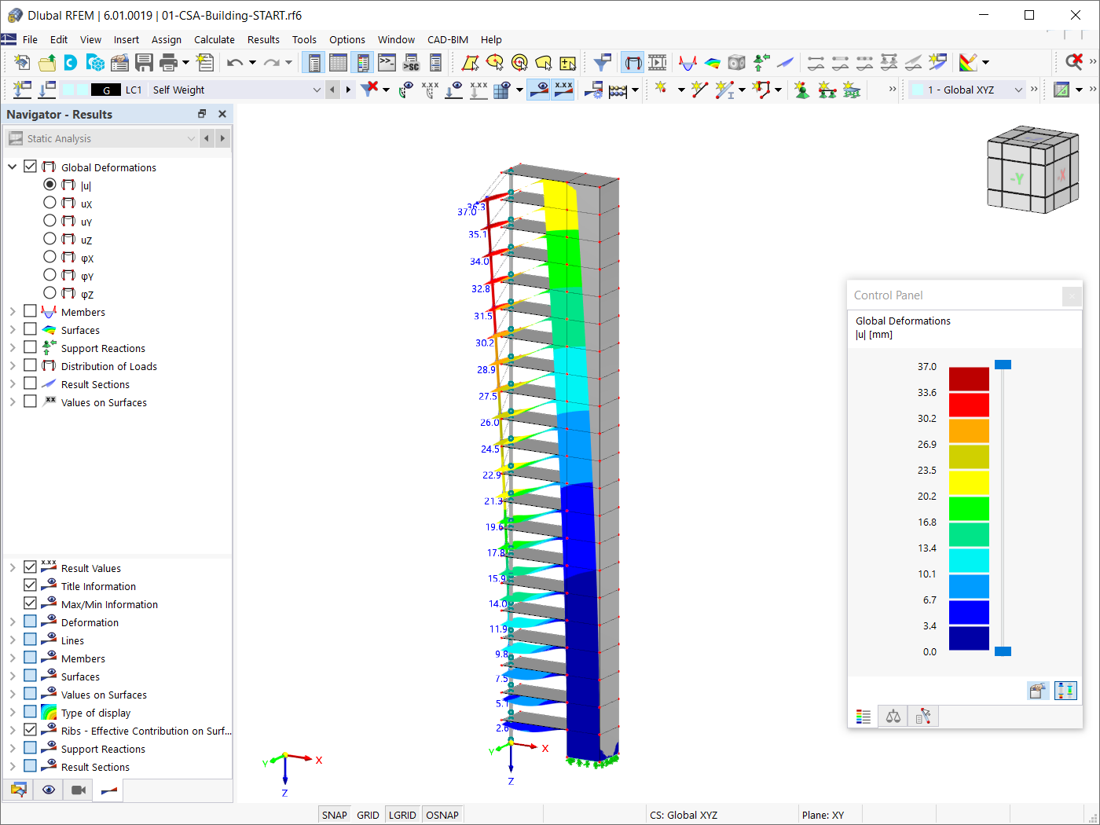
Task: Switch to navigator Views camera tab
Action: [x=79, y=790]
